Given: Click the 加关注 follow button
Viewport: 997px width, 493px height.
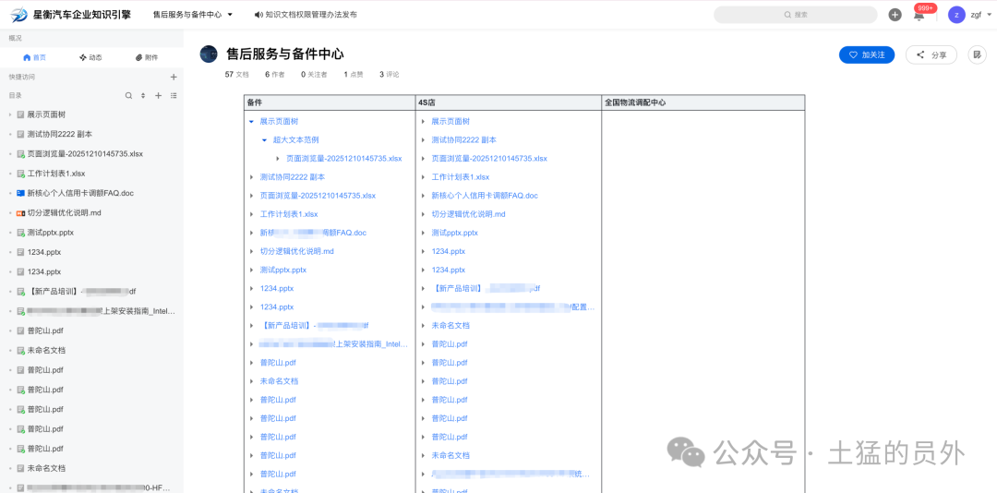Looking at the screenshot, I should click(867, 54).
